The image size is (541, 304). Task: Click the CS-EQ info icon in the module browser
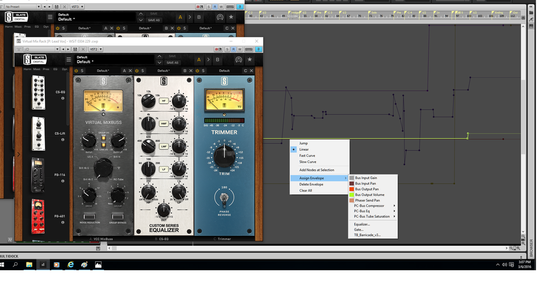click(62, 98)
